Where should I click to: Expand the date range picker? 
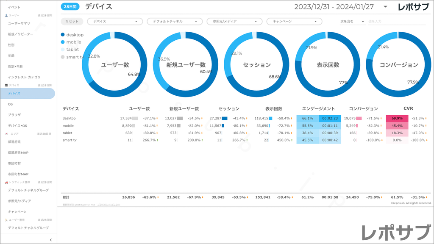(x=385, y=7)
